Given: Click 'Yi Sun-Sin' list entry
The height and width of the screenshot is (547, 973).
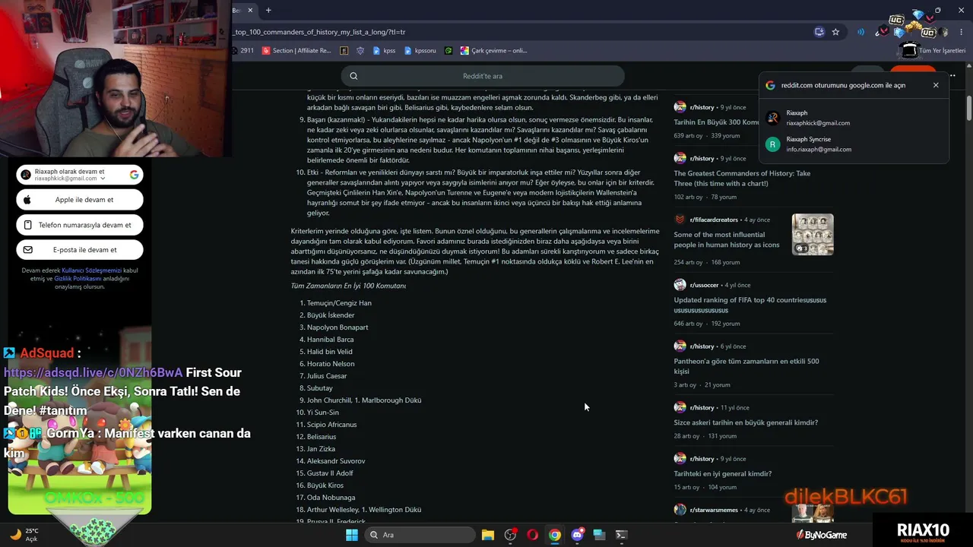Looking at the screenshot, I should tap(323, 413).
